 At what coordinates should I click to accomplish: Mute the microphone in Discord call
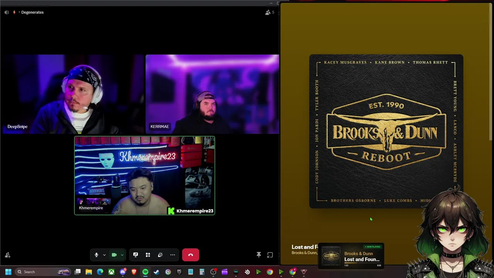click(x=96, y=255)
